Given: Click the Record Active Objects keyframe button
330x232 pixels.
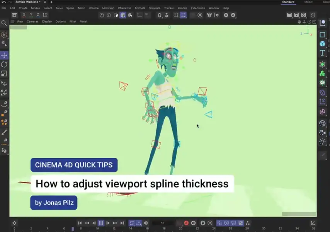Looking at the screenshot, I should point(186,223).
